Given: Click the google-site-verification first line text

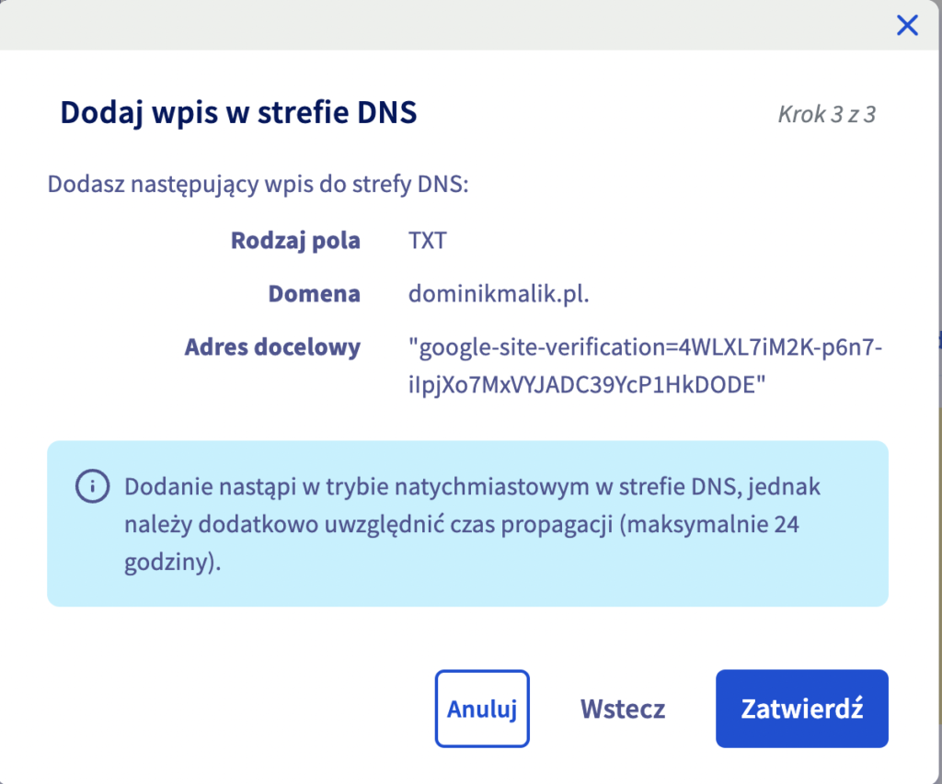Looking at the screenshot, I should coord(646,348).
